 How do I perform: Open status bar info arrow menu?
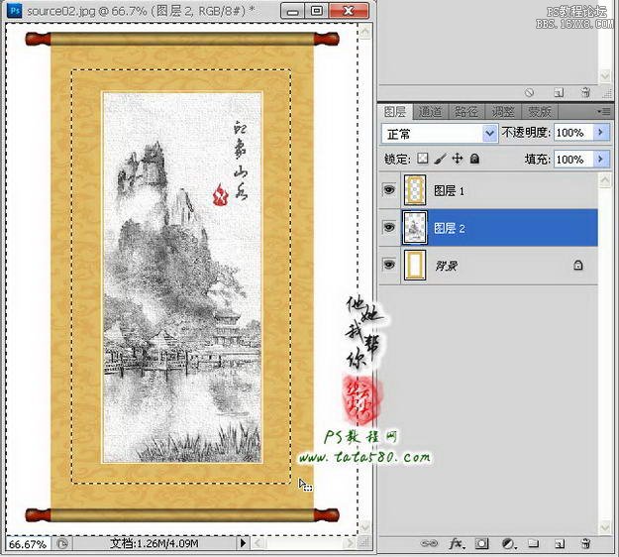pyautogui.click(x=243, y=543)
